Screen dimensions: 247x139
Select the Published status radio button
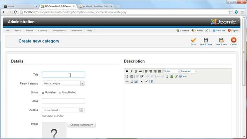(x=43, y=93)
